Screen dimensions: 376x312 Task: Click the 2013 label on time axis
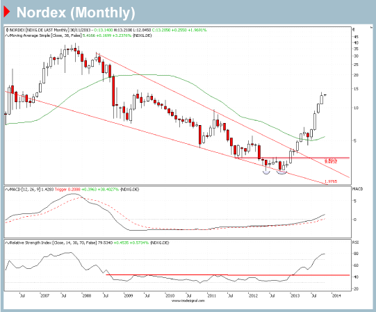tap(295, 296)
